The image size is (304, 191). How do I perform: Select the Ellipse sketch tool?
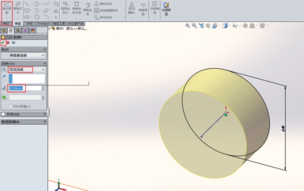coord(46,10)
